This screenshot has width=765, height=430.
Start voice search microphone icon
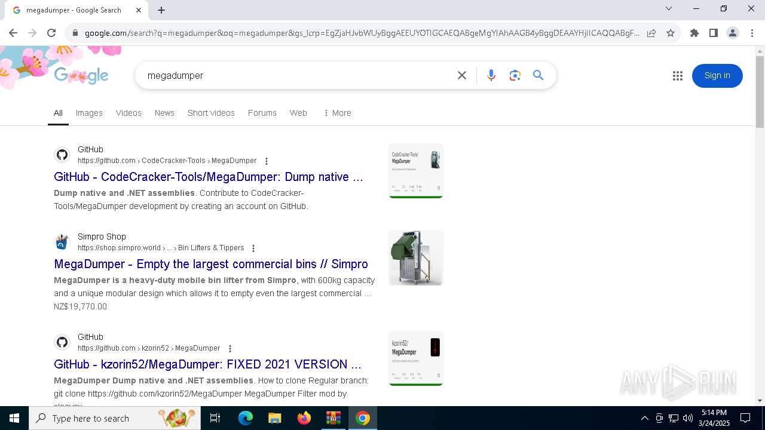[x=491, y=75]
